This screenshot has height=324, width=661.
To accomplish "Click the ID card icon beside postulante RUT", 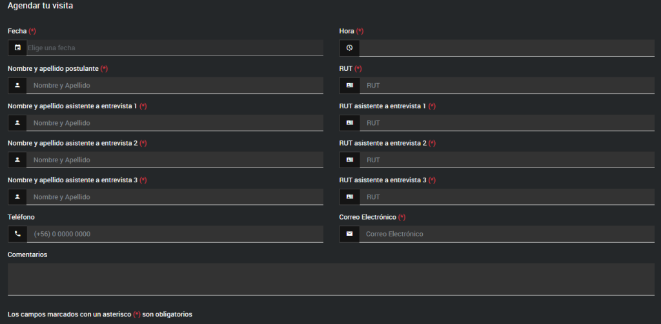I will (x=349, y=85).
